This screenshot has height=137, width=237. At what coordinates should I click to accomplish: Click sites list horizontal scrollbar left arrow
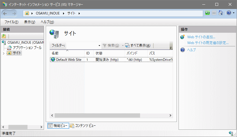(52, 116)
